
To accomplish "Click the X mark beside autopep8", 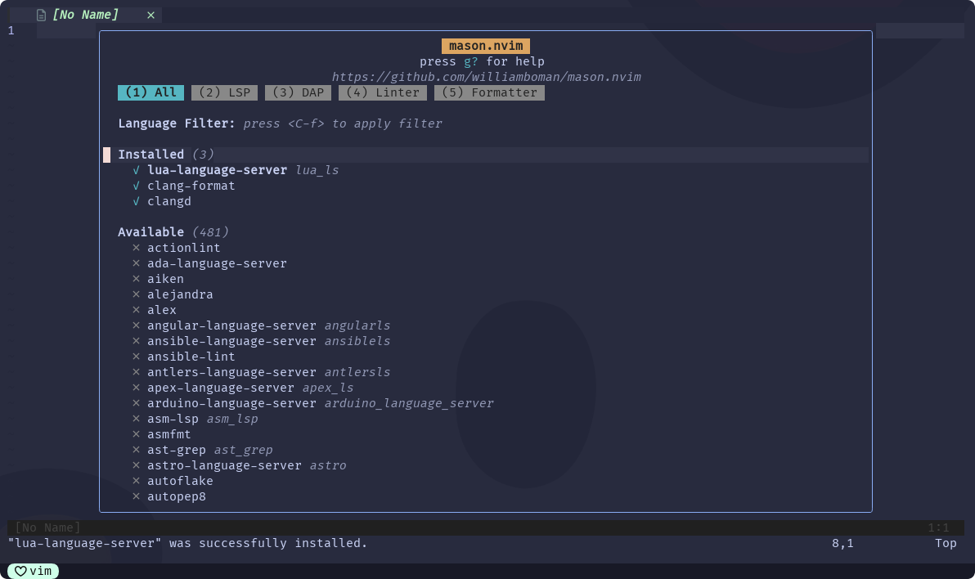I will [136, 496].
